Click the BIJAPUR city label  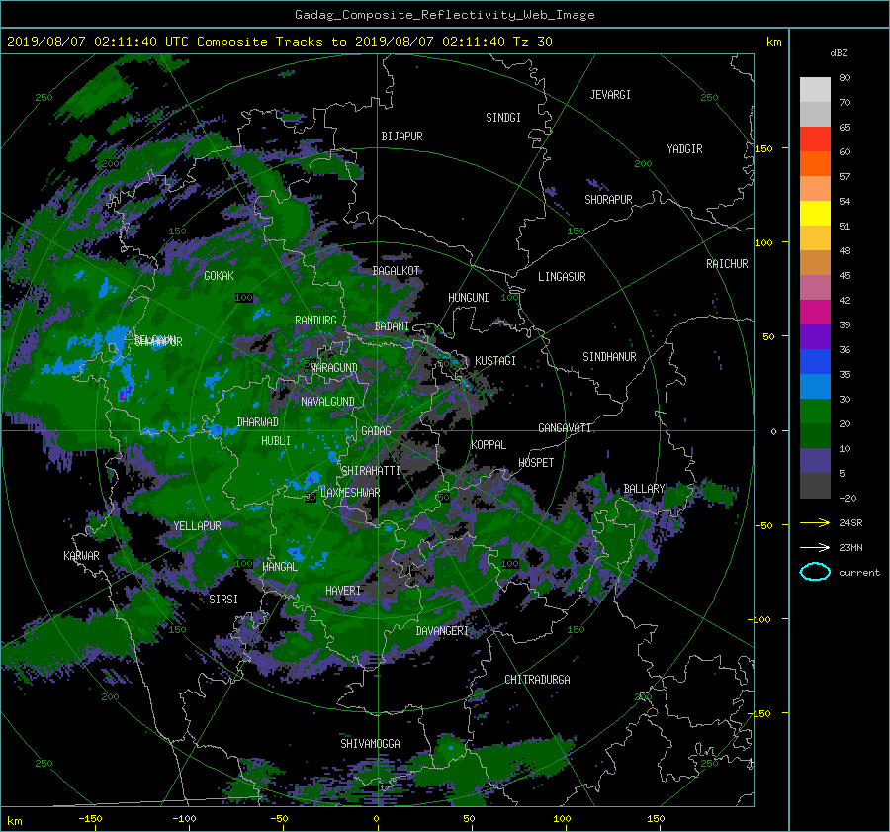tap(401, 137)
